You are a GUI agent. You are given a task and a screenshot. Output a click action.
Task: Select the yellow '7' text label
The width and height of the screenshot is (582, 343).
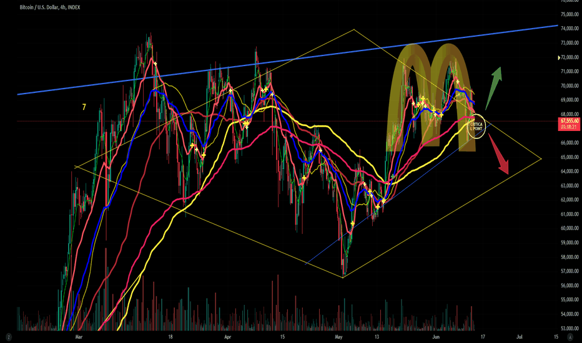84,107
